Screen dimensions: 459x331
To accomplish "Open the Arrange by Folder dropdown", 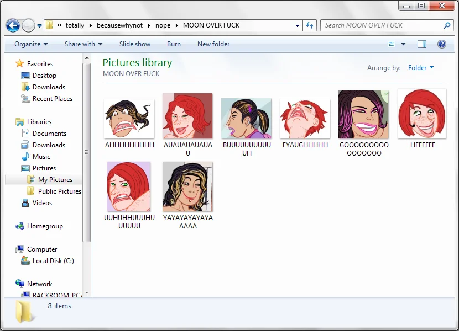I will coord(421,68).
